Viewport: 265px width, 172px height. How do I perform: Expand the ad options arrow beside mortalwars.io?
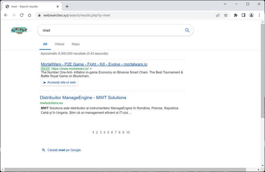coord(91,69)
